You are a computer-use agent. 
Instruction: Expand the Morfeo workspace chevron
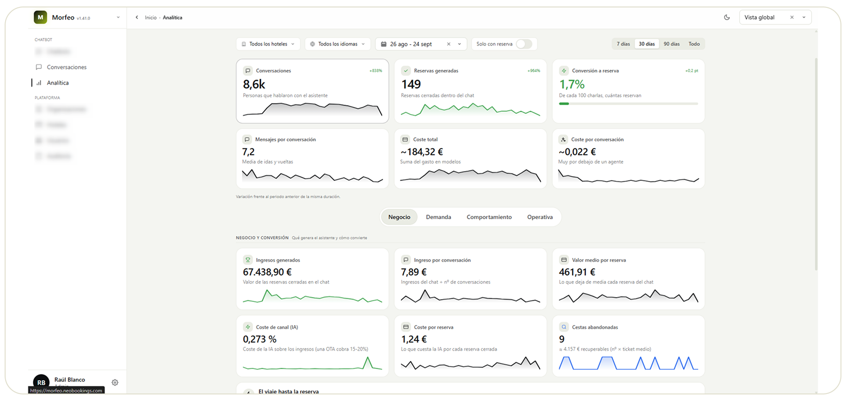[118, 17]
